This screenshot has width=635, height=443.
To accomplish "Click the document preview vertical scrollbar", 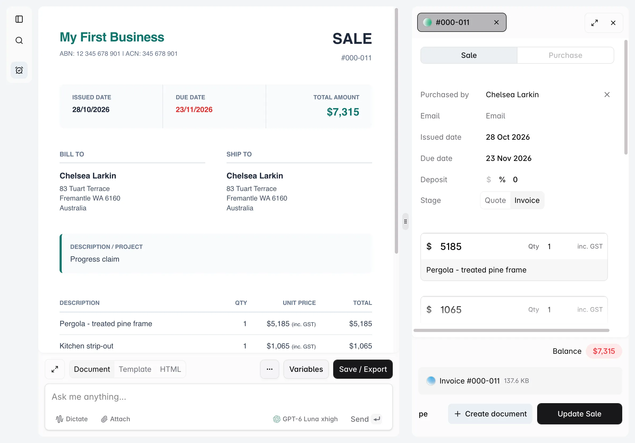I will (396, 131).
